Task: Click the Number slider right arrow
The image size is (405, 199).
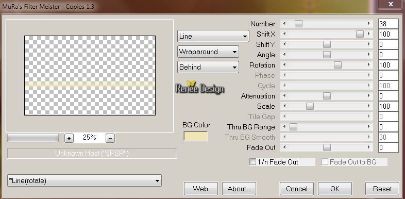Action: (x=369, y=24)
